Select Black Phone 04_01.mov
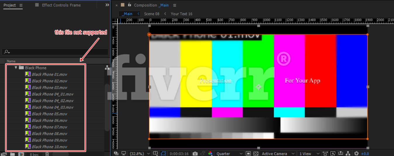Screen dimensions: 394x156 (x=53, y=94)
